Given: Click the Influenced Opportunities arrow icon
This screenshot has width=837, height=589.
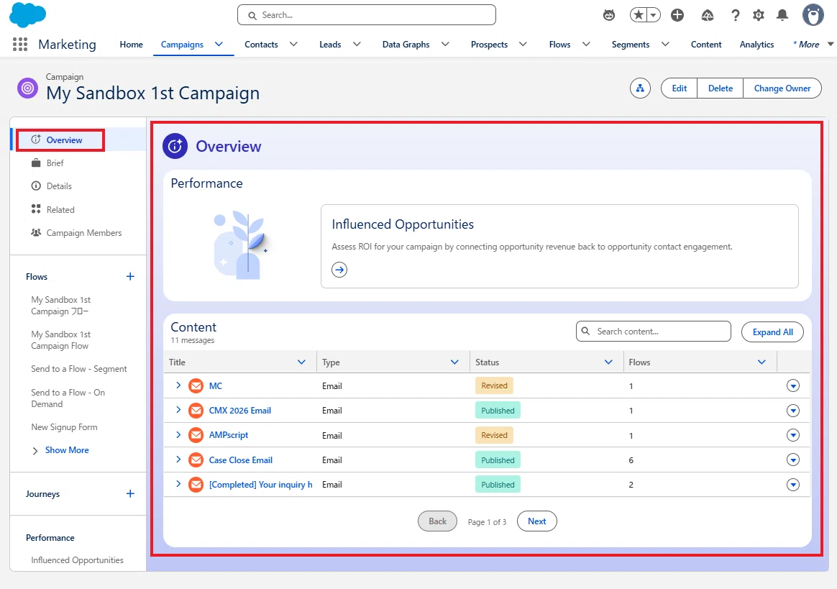Looking at the screenshot, I should point(339,270).
